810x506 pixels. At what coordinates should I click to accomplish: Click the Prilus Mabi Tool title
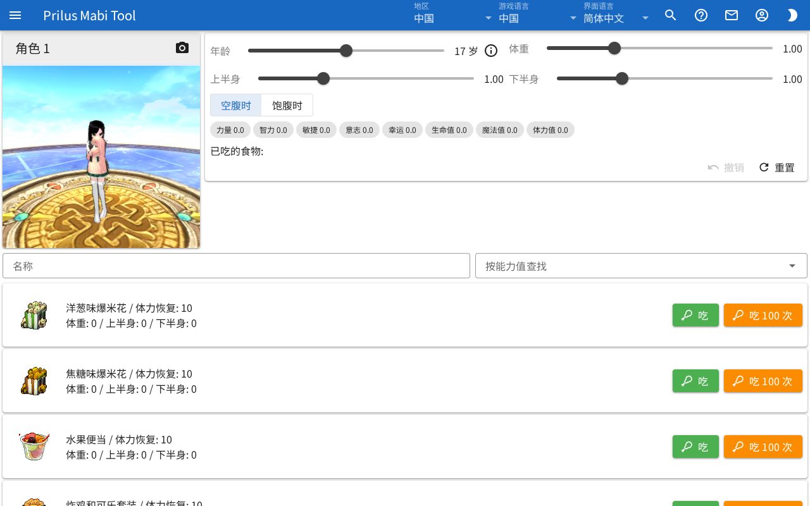point(89,15)
